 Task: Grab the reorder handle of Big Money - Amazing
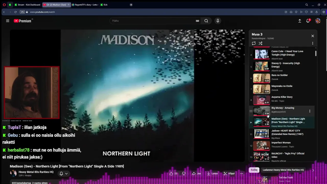coord(251,111)
